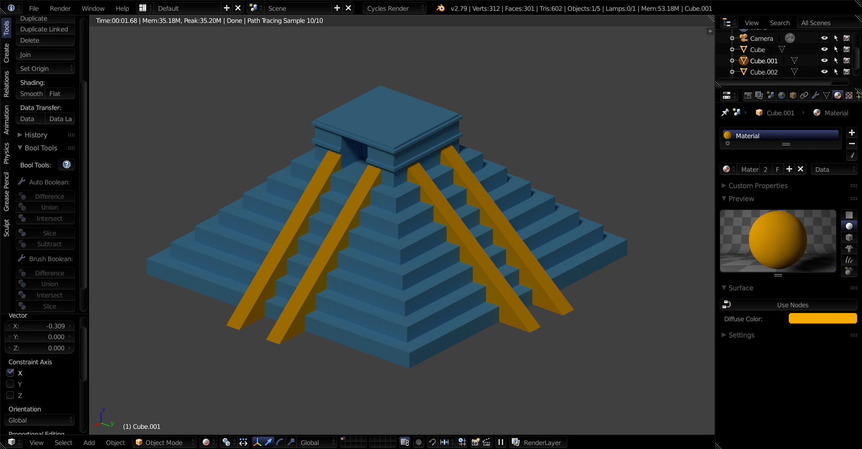
Task: Open Render Layers properties tab
Action: click(759, 95)
